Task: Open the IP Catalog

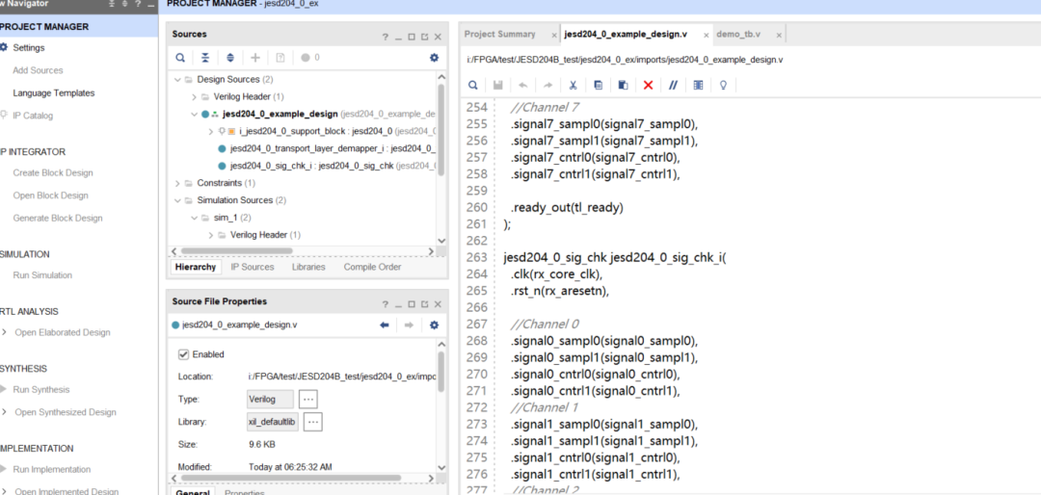Action: click(x=32, y=116)
